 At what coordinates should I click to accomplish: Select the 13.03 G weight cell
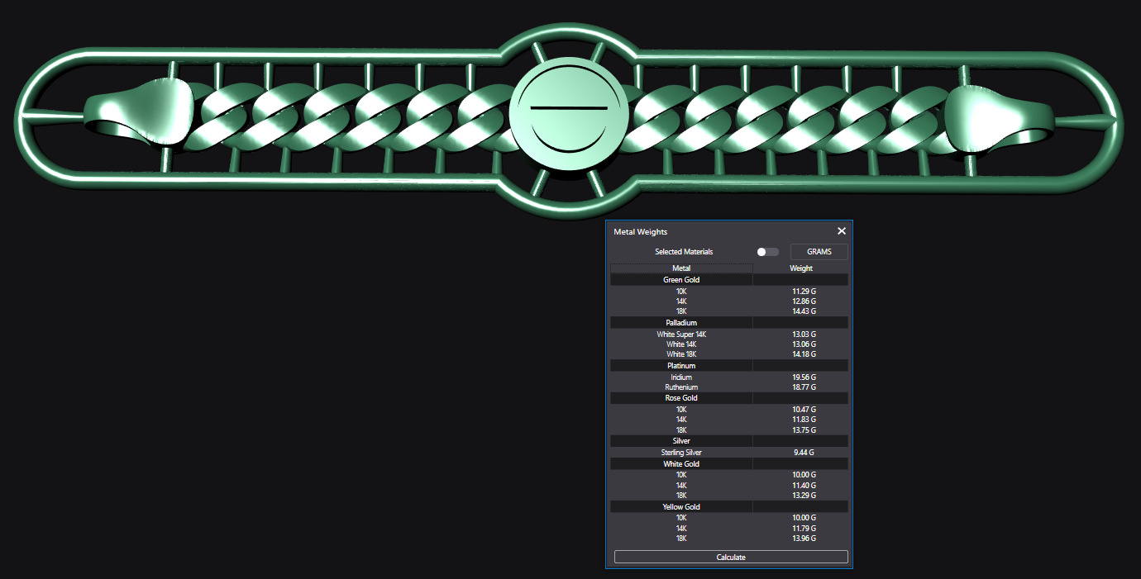[x=804, y=335]
